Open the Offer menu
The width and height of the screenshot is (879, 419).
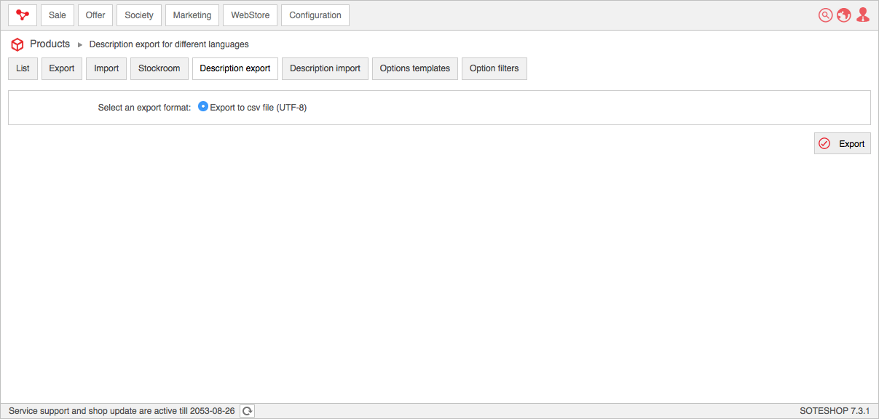click(95, 15)
